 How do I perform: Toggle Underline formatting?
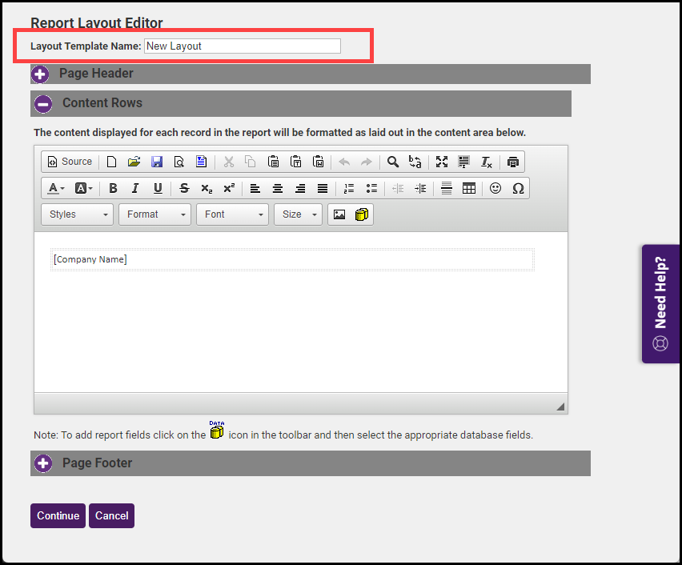coord(158,188)
